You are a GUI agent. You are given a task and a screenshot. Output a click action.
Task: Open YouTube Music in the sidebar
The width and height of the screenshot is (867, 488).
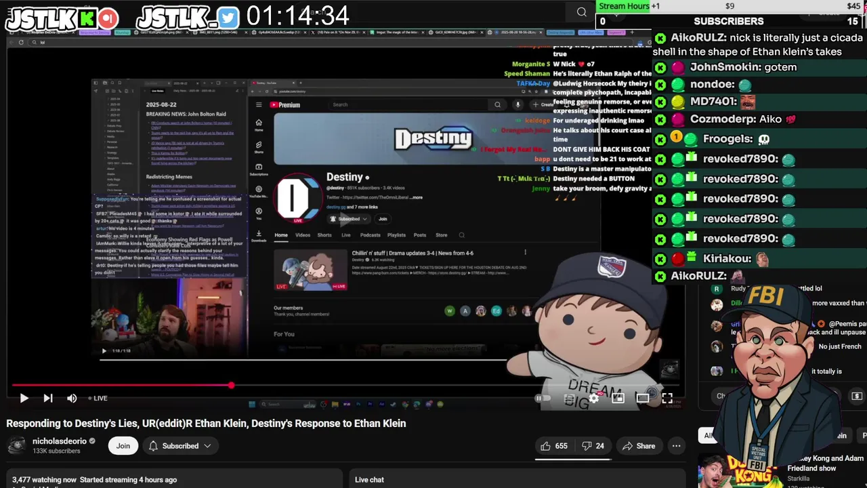pos(259,192)
